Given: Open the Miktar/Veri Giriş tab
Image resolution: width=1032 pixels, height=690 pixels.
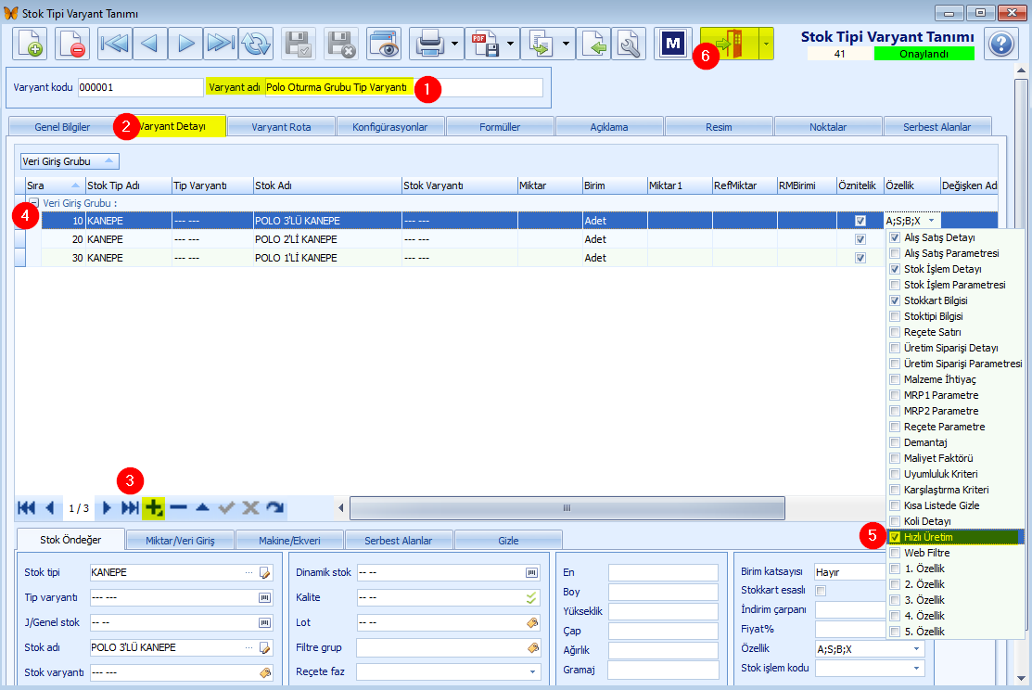Looking at the screenshot, I should [x=180, y=541].
